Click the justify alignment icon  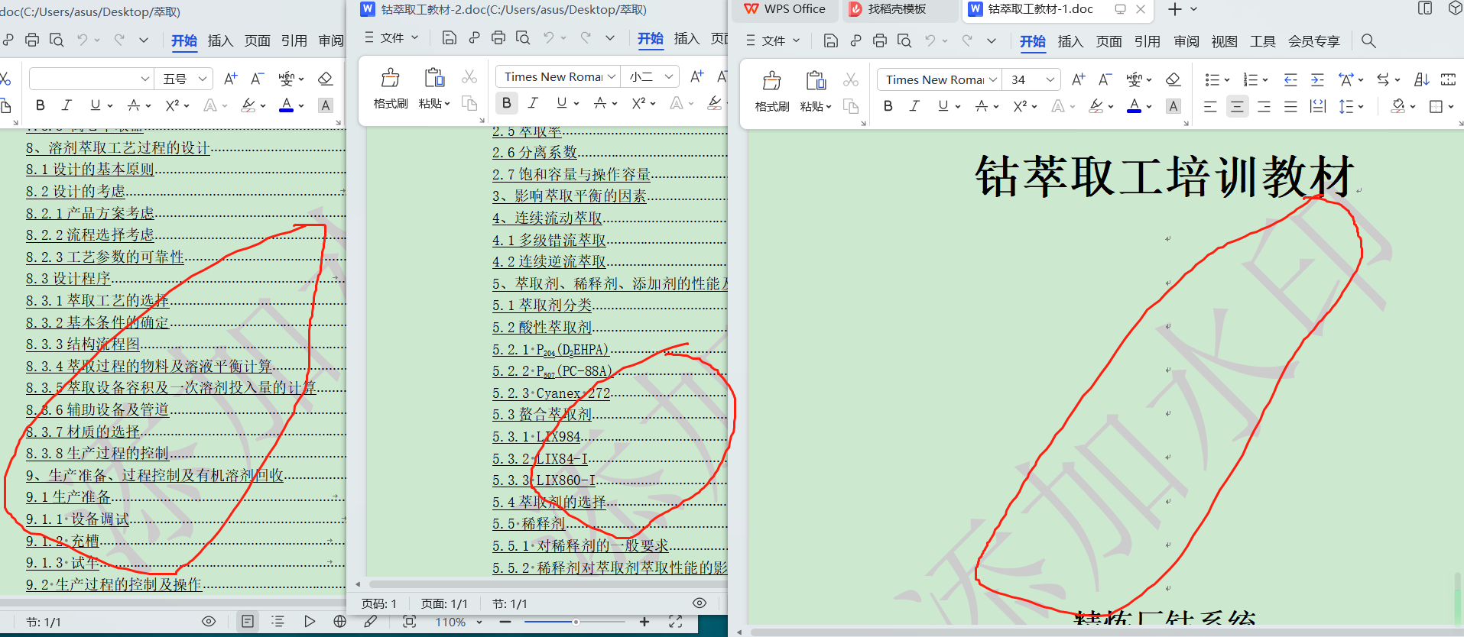(x=1290, y=107)
